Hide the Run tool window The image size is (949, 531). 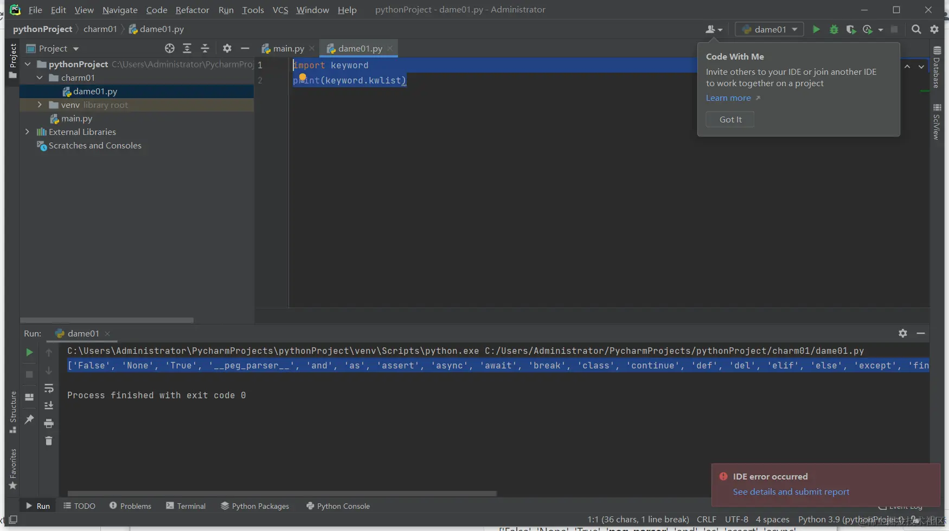pyautogui.click(x=921, y=333)
